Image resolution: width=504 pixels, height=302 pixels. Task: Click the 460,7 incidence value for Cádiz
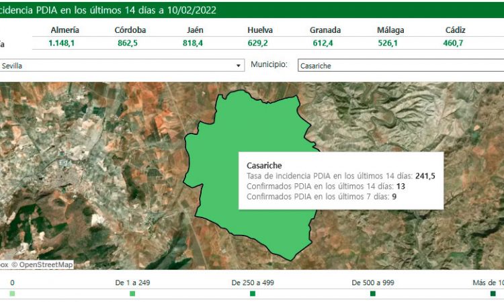(455, 43)
